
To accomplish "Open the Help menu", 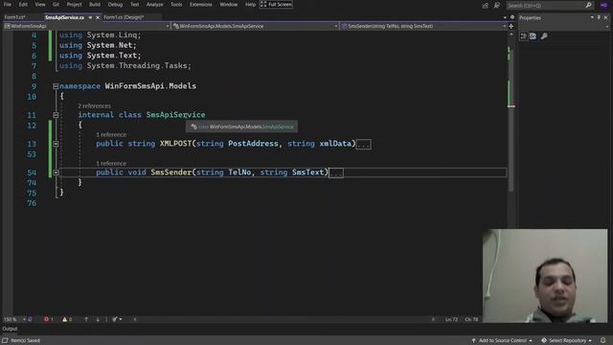I will point(250,4).
